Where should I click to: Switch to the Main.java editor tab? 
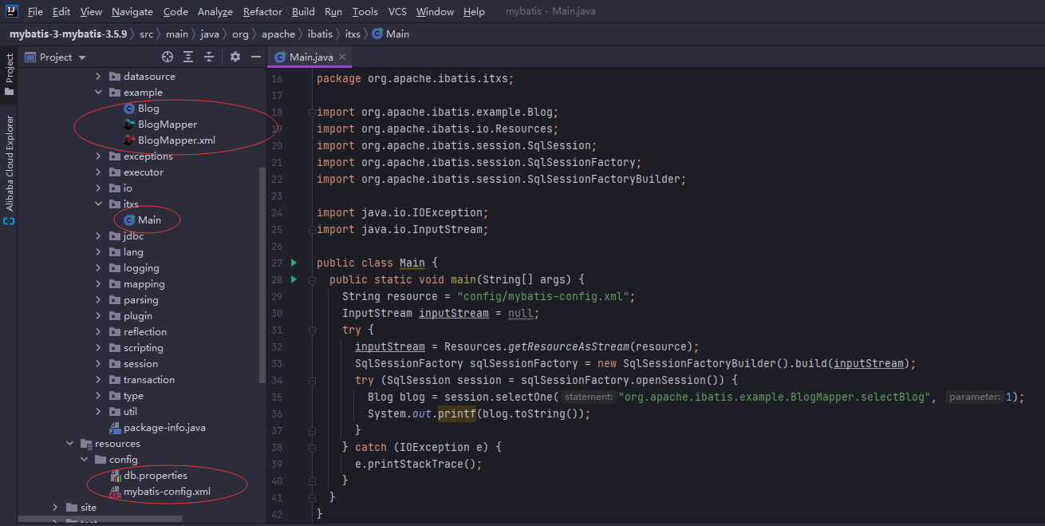coord(311,57)
